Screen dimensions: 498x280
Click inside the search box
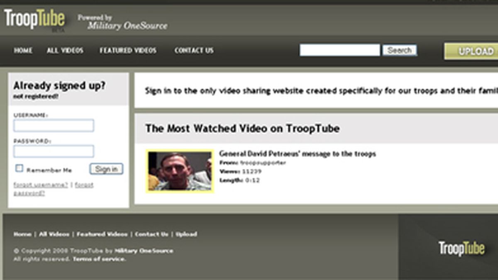click(x=340, y=50)
